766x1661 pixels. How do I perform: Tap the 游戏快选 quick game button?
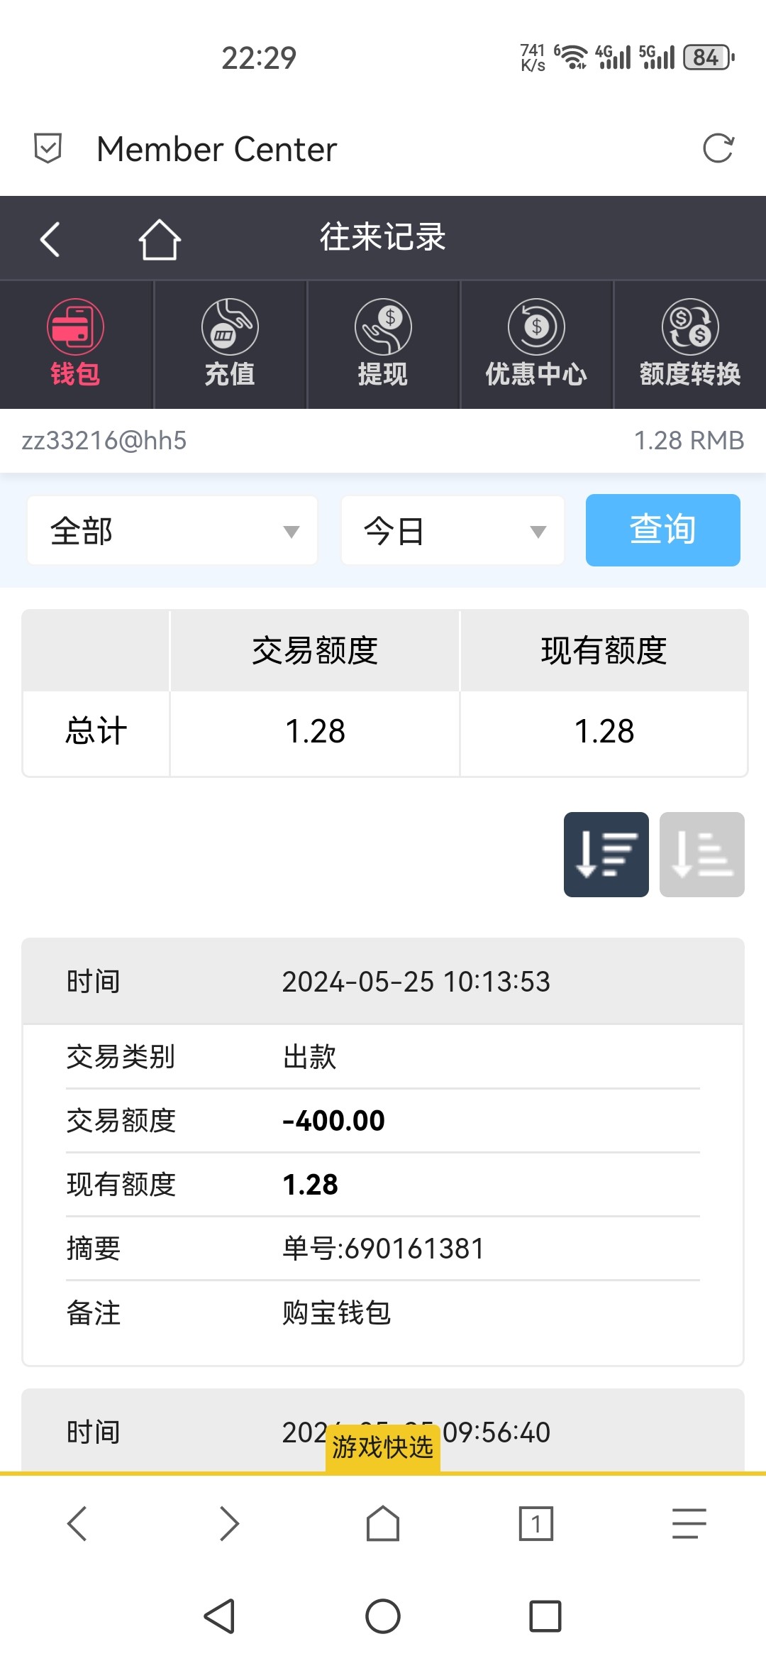coord(382,1448)
